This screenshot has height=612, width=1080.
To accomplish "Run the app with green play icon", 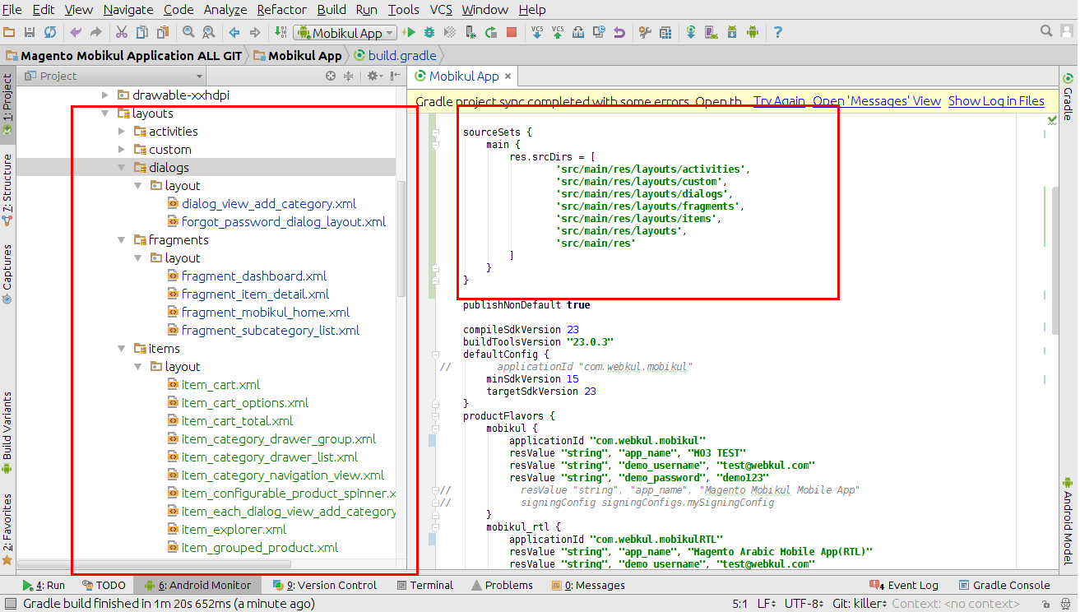I will point(409,32).
